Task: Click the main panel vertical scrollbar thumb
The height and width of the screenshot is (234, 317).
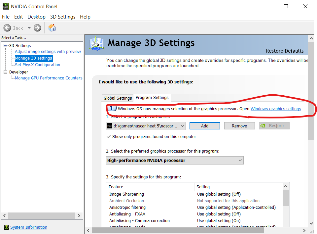Action: click(311, 91)
